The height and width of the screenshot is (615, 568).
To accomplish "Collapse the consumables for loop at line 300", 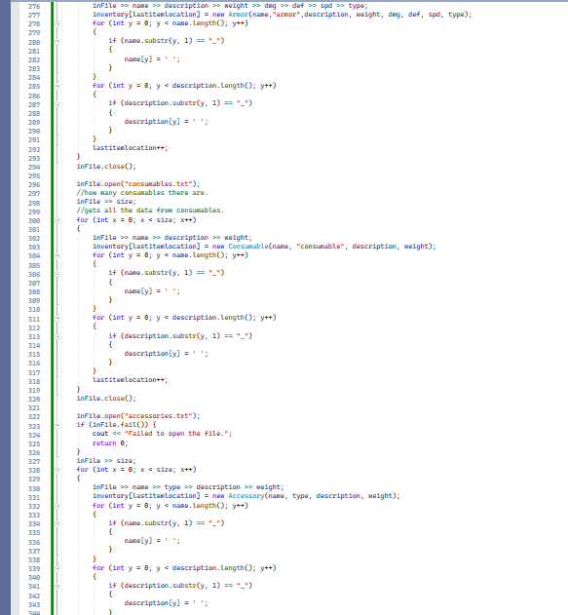I will coord(57,220).
